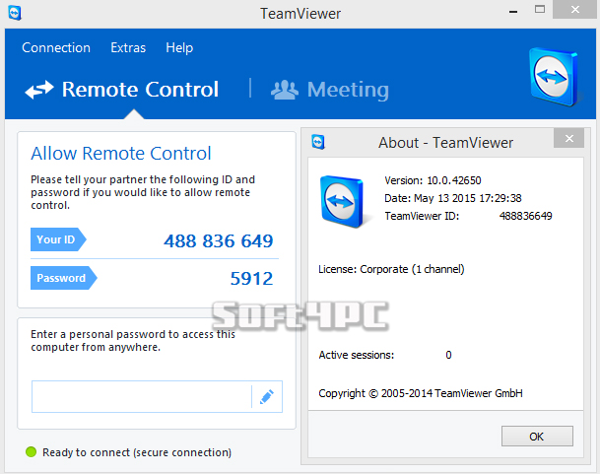This screenshot has width=600, height=474.
Task: Open the Extras menu
Action: coord(128,48)
